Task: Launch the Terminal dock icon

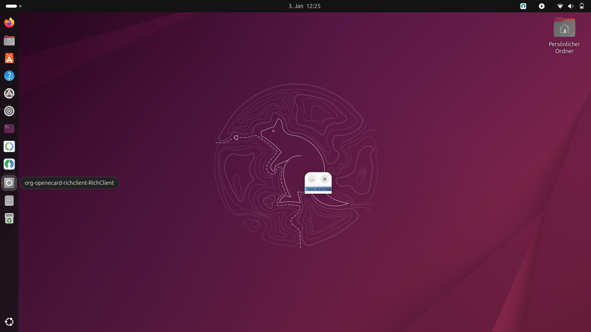Action: (9, 128)
